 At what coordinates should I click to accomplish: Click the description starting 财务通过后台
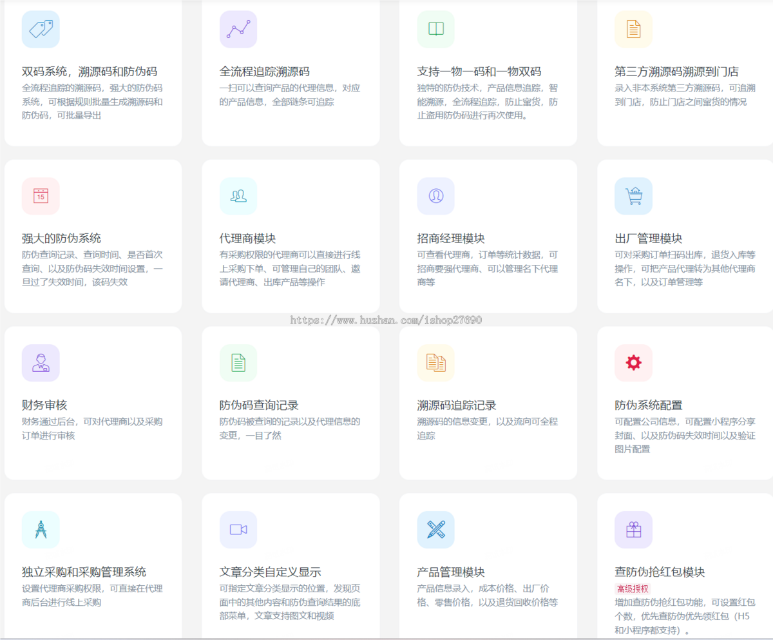pos(93,429)
